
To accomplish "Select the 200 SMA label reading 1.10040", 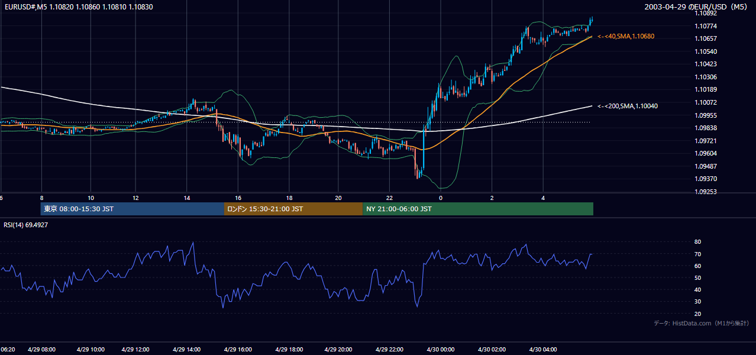I will pyautogui.click(x=628, y=106).
